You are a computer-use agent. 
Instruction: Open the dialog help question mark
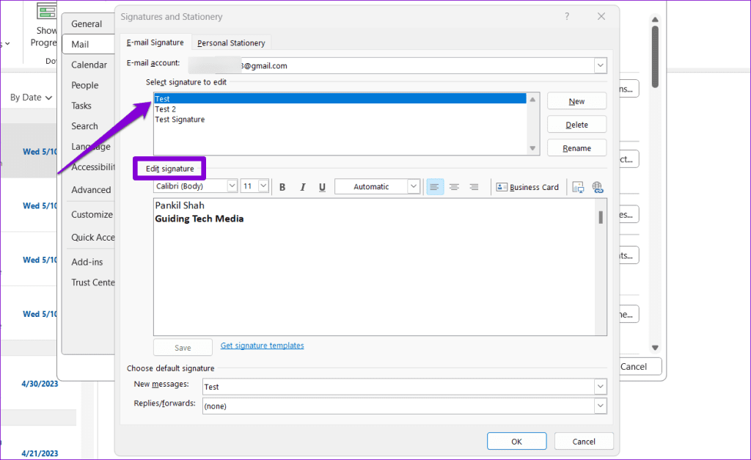click(x=567, y=16)
